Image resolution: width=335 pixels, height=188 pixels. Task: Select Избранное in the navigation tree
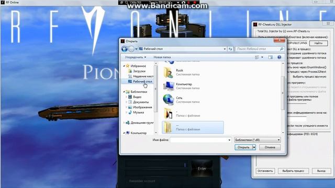click(x=138, y=66)
